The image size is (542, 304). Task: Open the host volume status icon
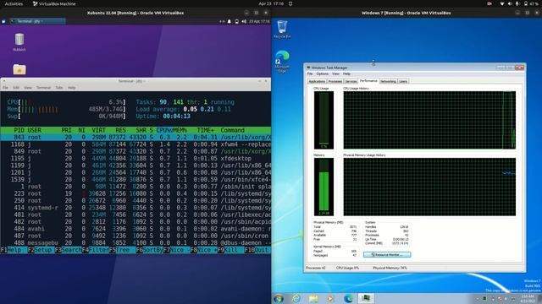point(510,3)
